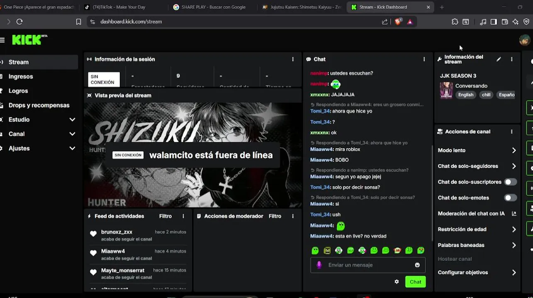Click the stream preview thumbnail

[193, 155]
